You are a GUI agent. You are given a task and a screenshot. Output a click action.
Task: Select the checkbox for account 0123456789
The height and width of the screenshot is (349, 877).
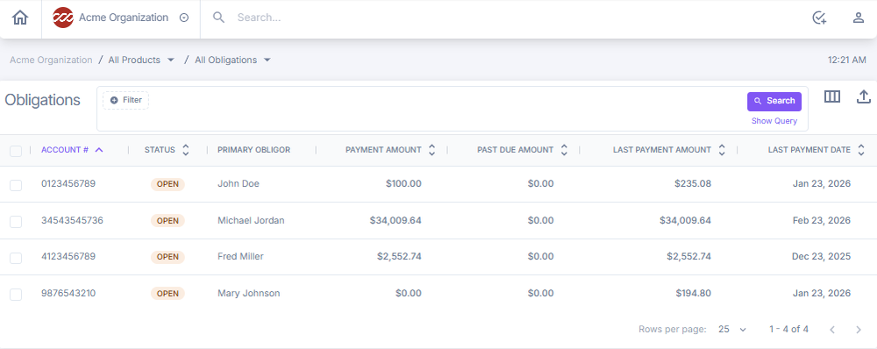coord(16,185)
